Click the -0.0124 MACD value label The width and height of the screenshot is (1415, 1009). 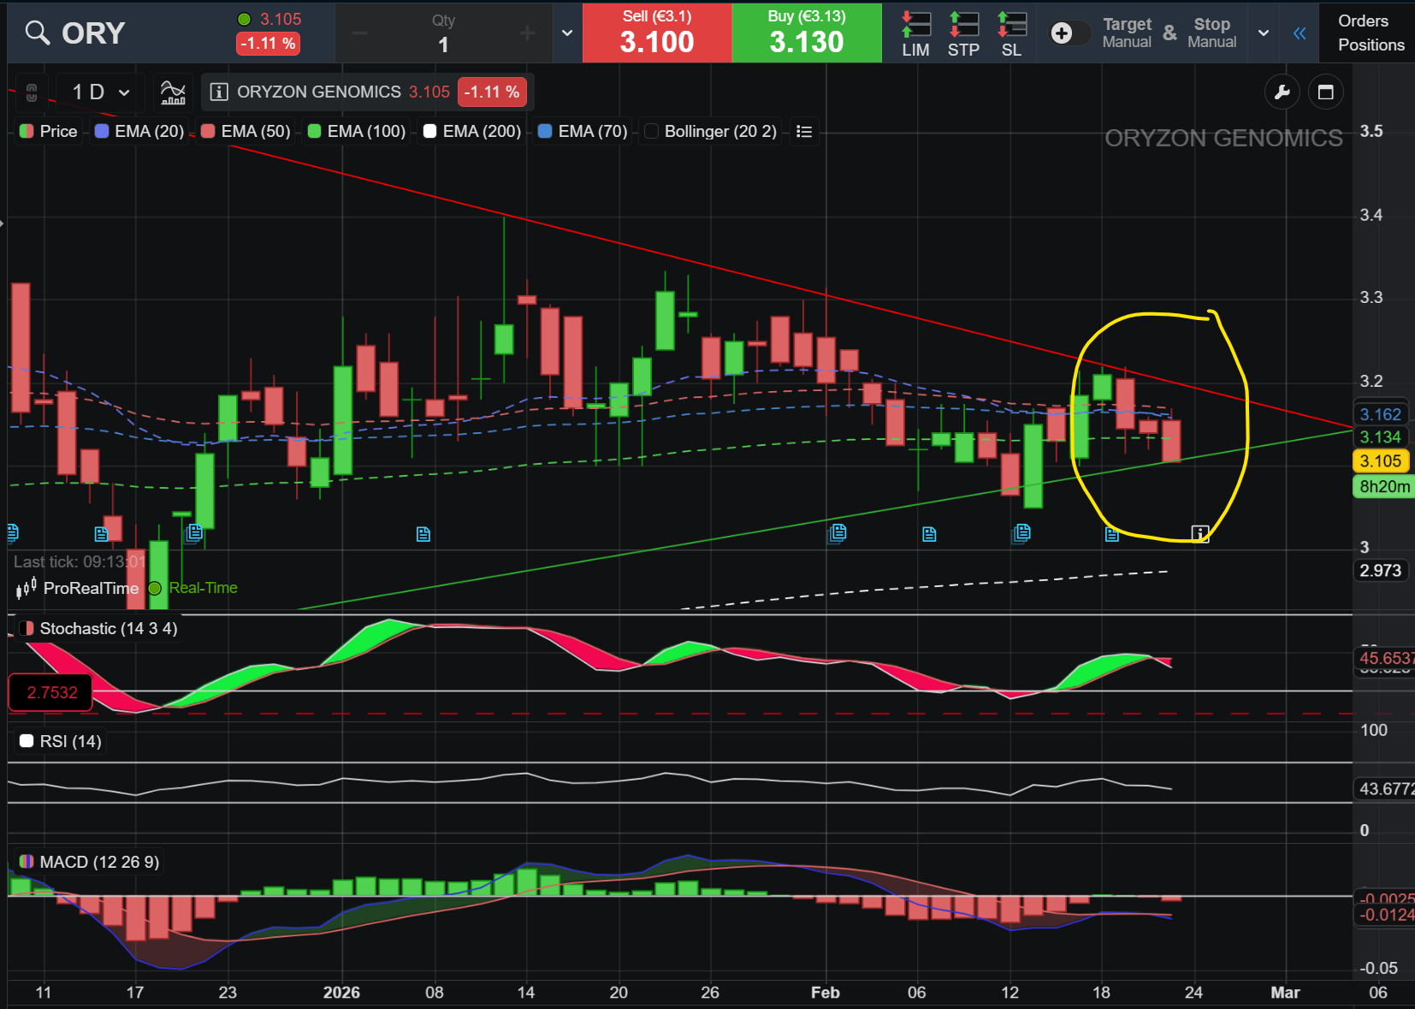[1385, 915]
